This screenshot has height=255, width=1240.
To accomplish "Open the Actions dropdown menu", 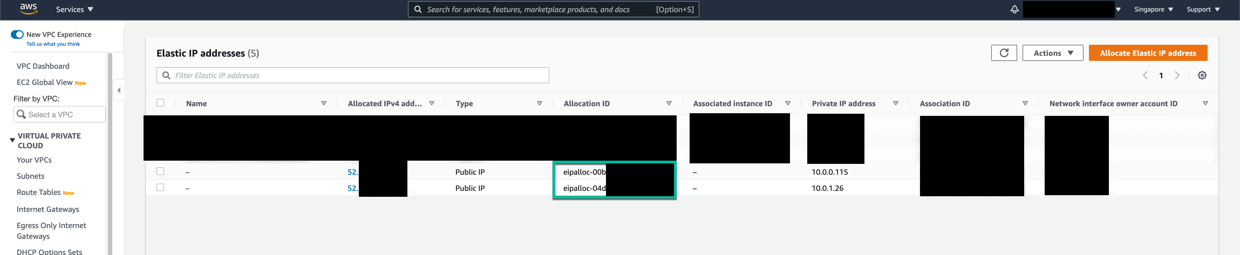I will 1052,53.
